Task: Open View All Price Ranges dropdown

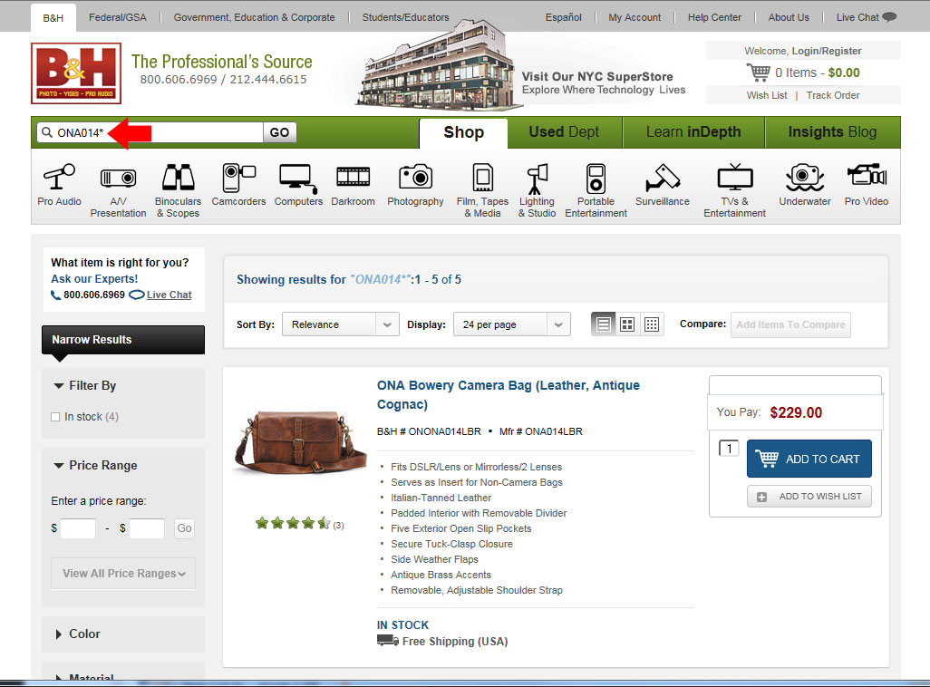Action: tap(123, 573)
